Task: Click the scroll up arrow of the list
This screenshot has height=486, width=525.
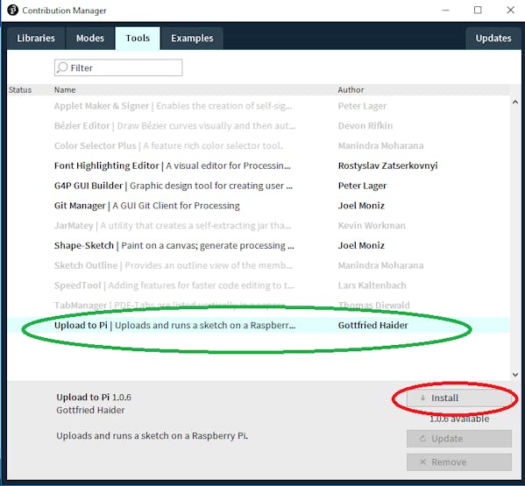Action: click(515, 102)
